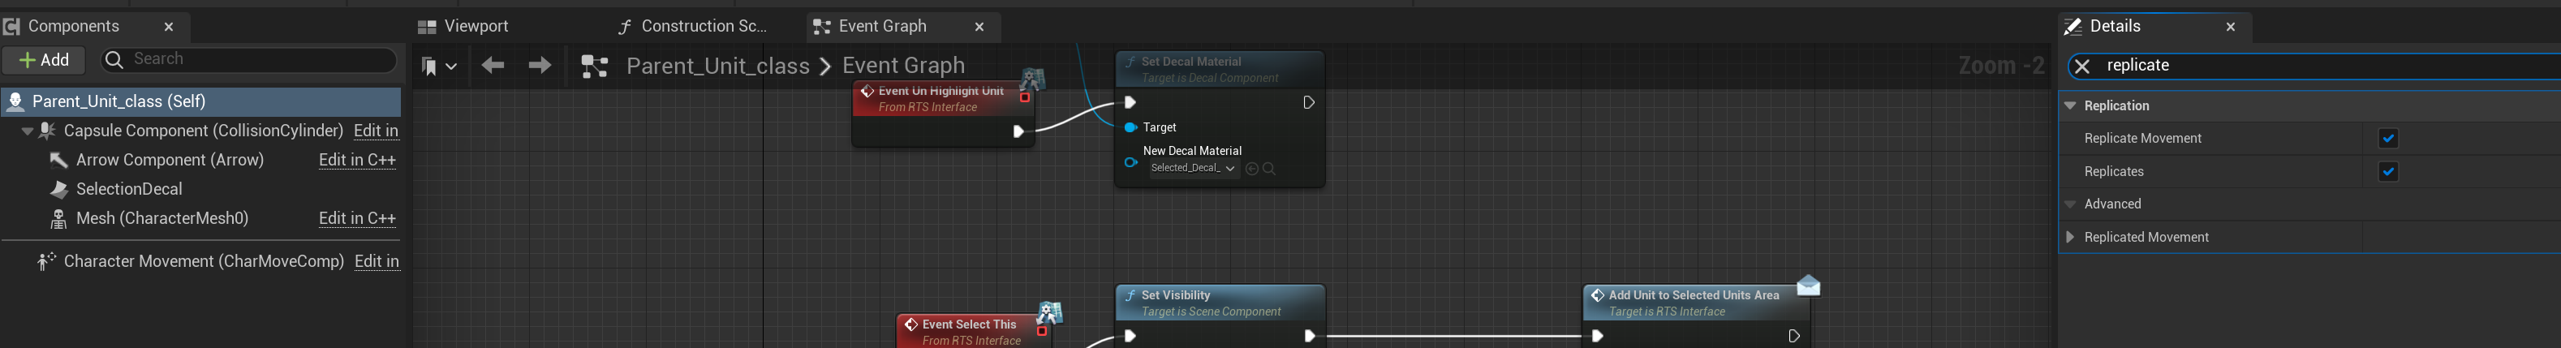Click the Components tab icon
Screen dimensions: 2561x348
[12, 27]
